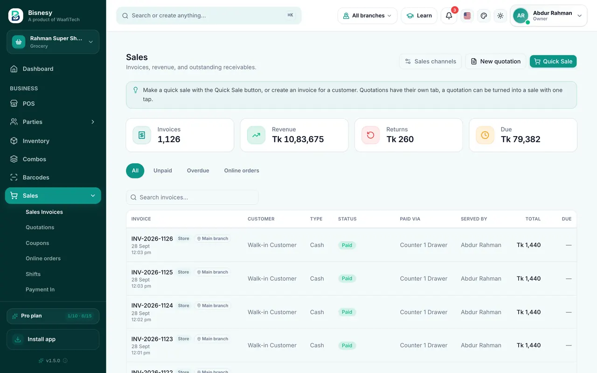Click the Learn button
This screenshot has height=373, width=597.
(419, 16)
